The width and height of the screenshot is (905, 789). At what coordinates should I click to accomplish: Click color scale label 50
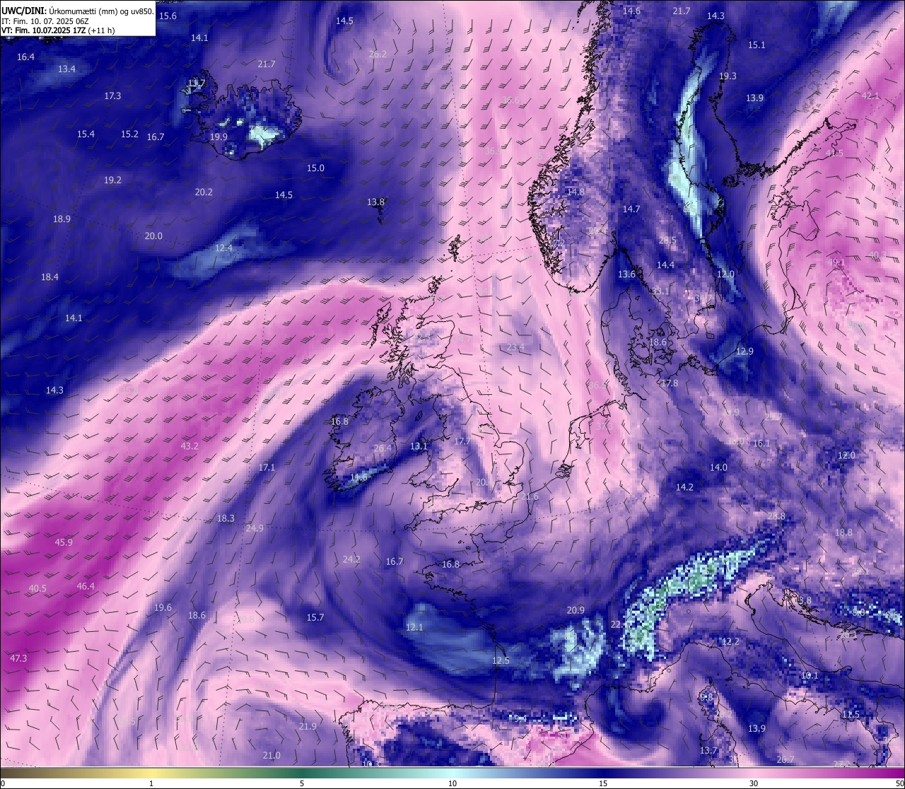coord(900,783)
